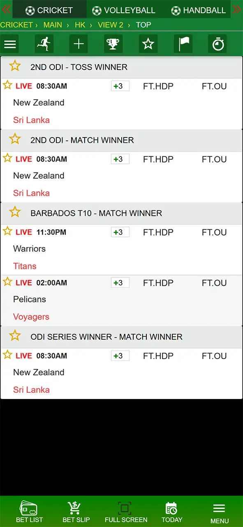Open the hamburger menu in the toolbar
The image size is (243, 527).
coord(10,44)
